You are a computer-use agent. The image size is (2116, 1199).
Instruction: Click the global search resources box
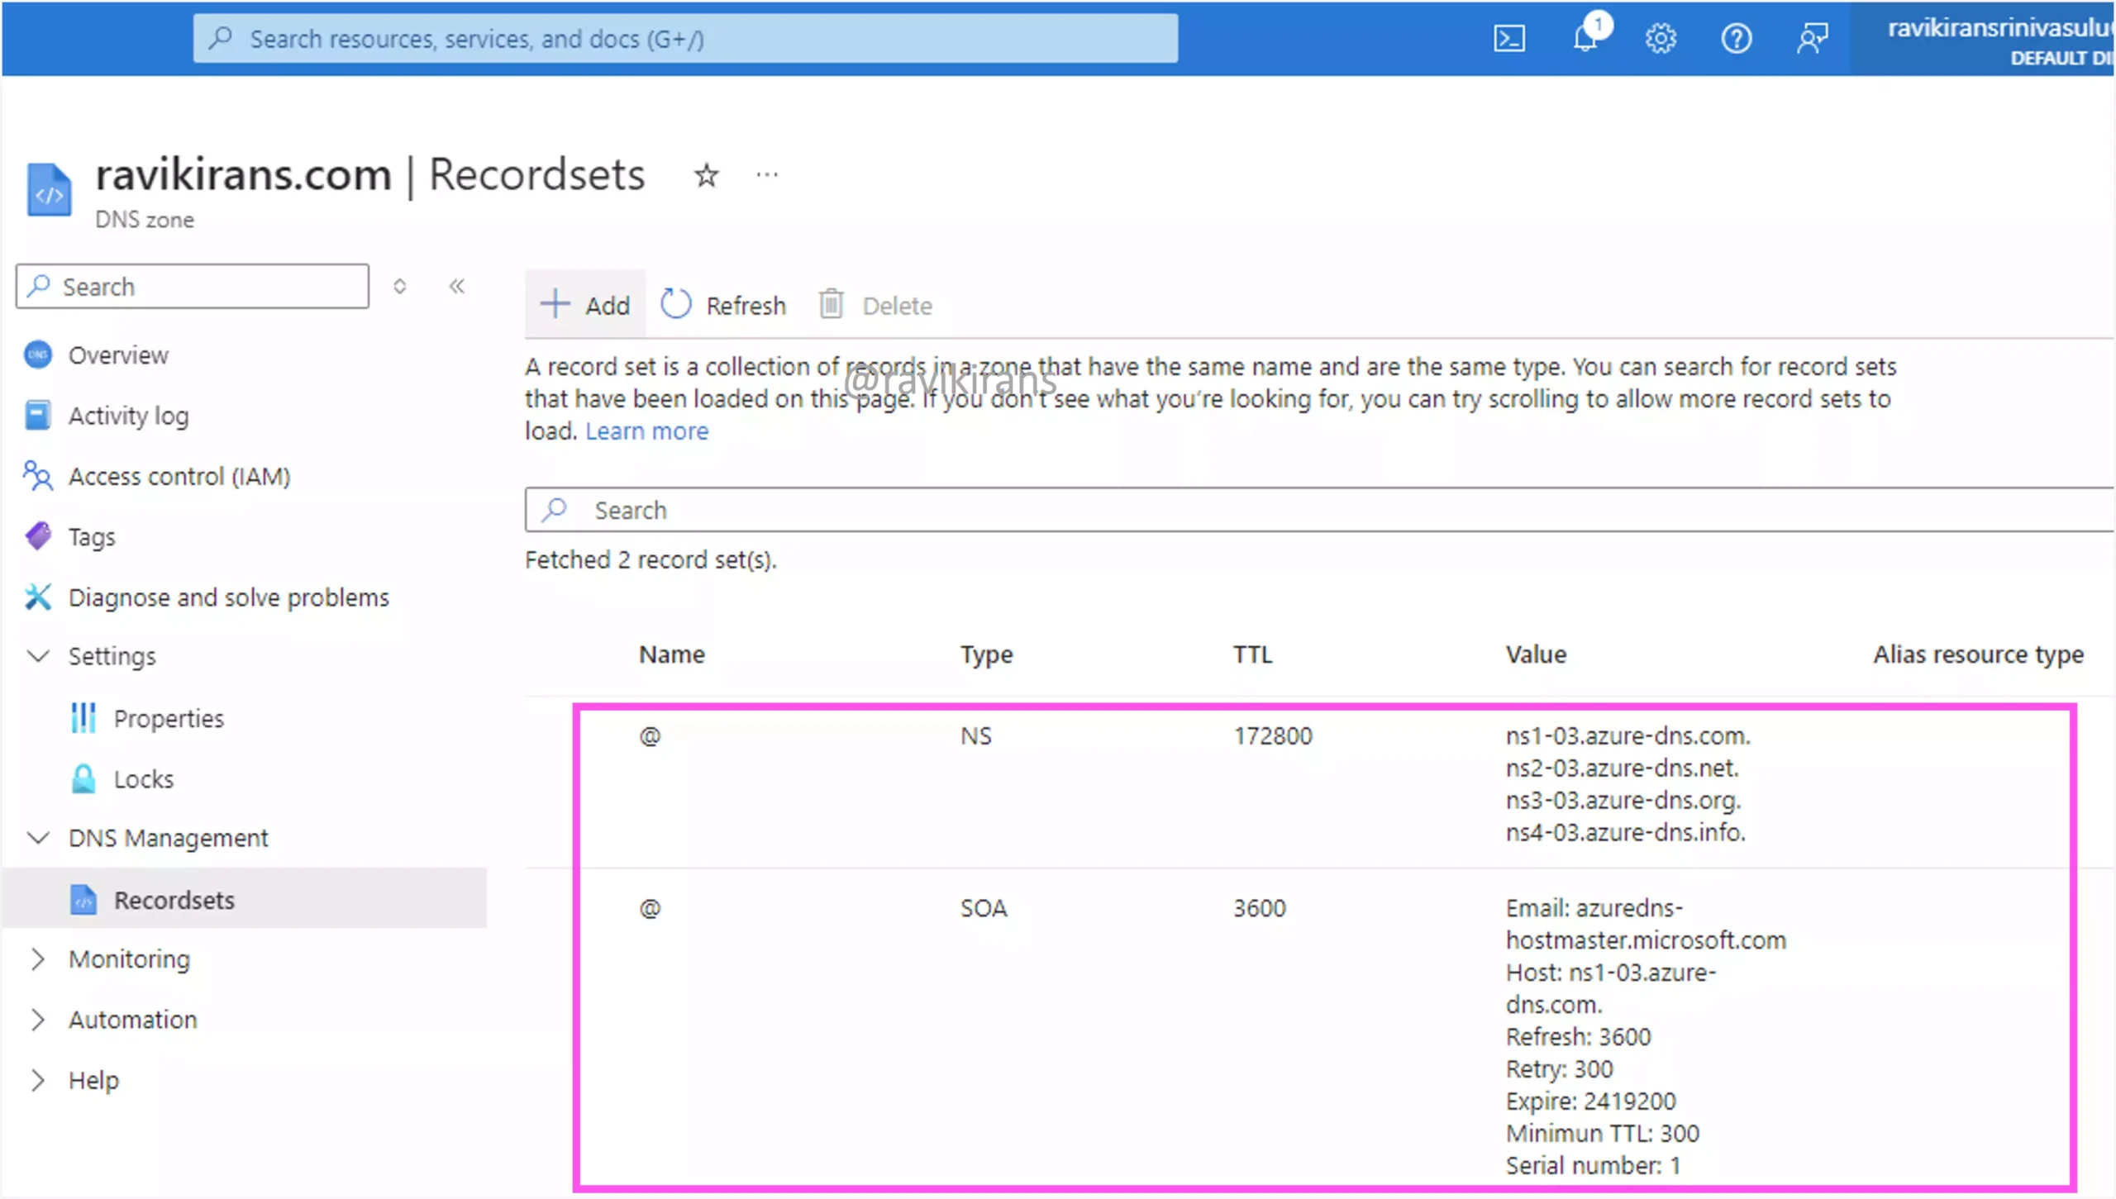pos(685,38)
